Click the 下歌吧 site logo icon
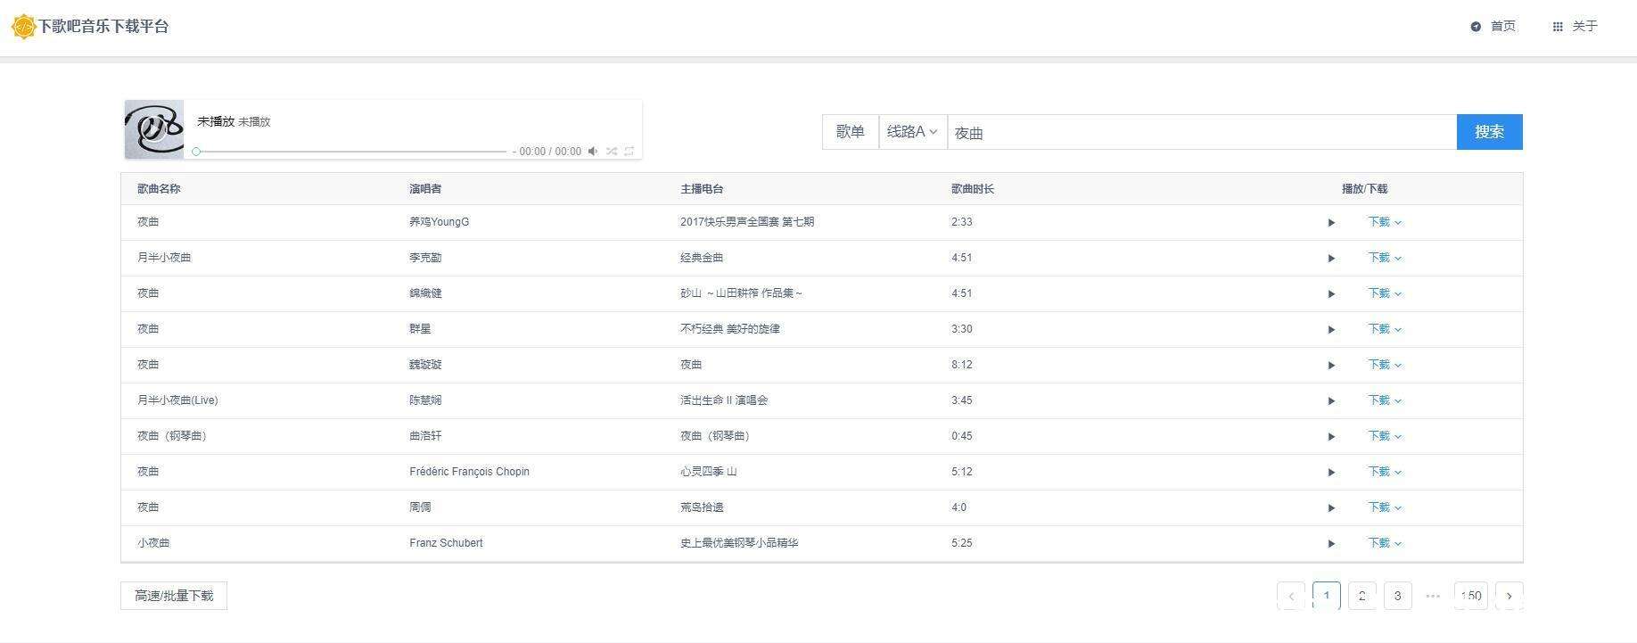This screenshot has height=643, width=1637. pos(23,27)
